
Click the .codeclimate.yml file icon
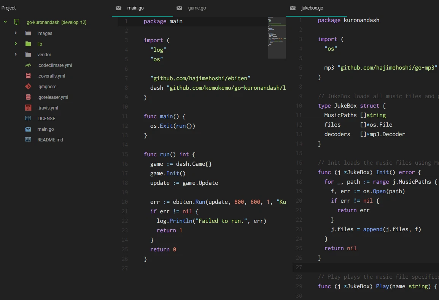click(28, 65)
